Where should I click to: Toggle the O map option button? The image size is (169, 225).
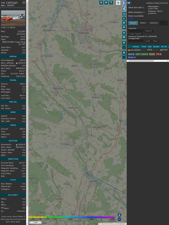tap(124, 23)
